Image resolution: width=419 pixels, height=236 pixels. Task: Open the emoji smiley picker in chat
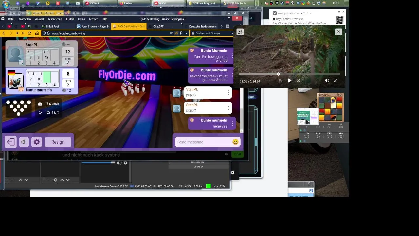[235, 142]
